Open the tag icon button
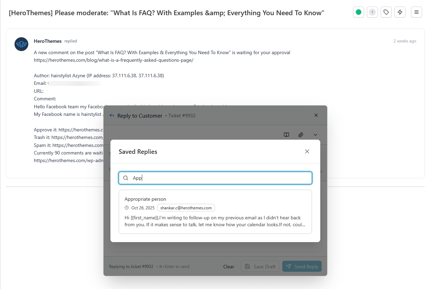The height and width of the screenshot is (289, 430). pos(386,12)
